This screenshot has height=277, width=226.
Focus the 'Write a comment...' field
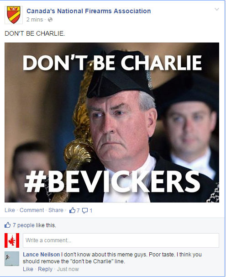click(x=121, y=240)
